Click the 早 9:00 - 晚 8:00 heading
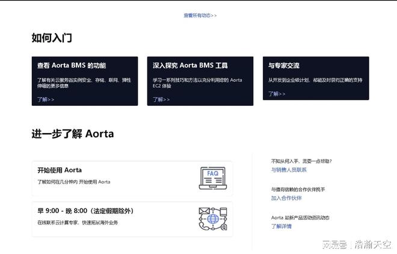Image resolution: width=397 pixels, height=254 pixels. [x=85, y=211]
